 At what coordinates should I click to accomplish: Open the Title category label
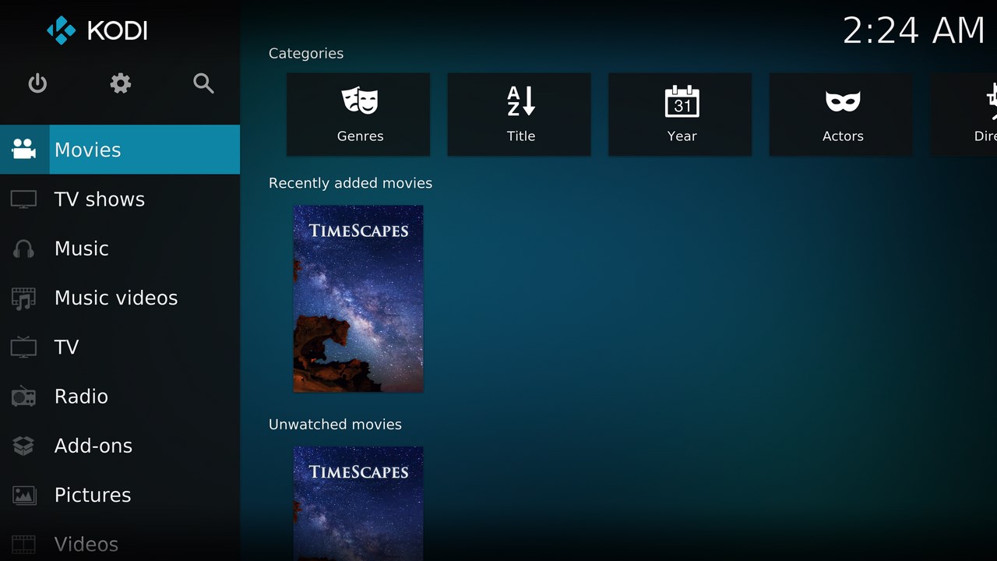(x=521, y=136)
